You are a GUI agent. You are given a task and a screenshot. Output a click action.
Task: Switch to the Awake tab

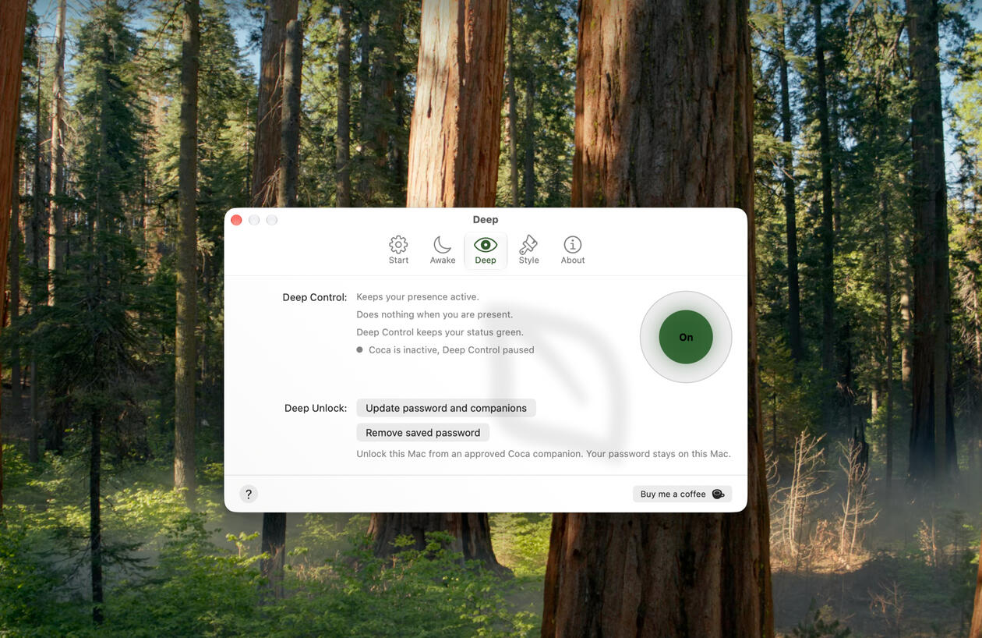(443, 250)
